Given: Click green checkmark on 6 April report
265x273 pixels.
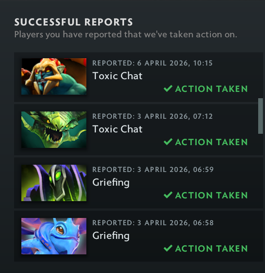Looking at the screenshot, I should click(168, 88).
